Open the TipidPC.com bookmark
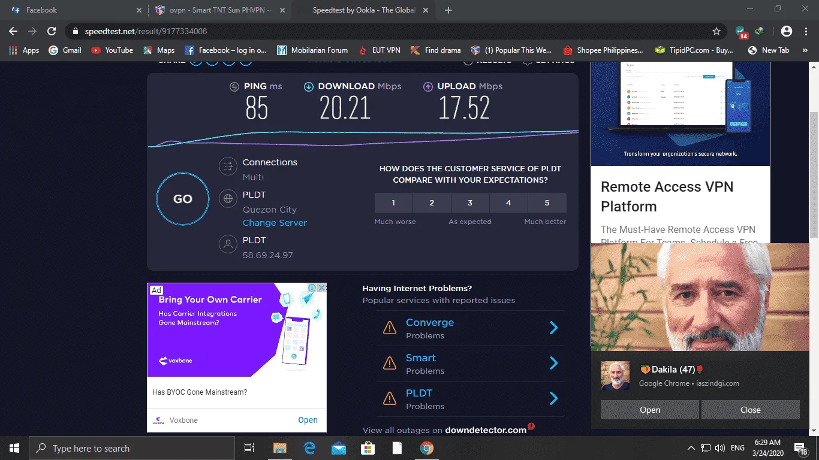Image resolution: width=819 pixels, height=460 pixels. click(694, 50)
